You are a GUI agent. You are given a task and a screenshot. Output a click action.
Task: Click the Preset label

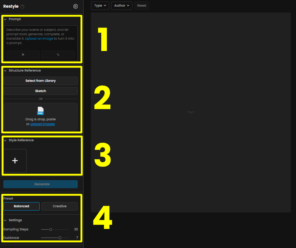point(8,198)
